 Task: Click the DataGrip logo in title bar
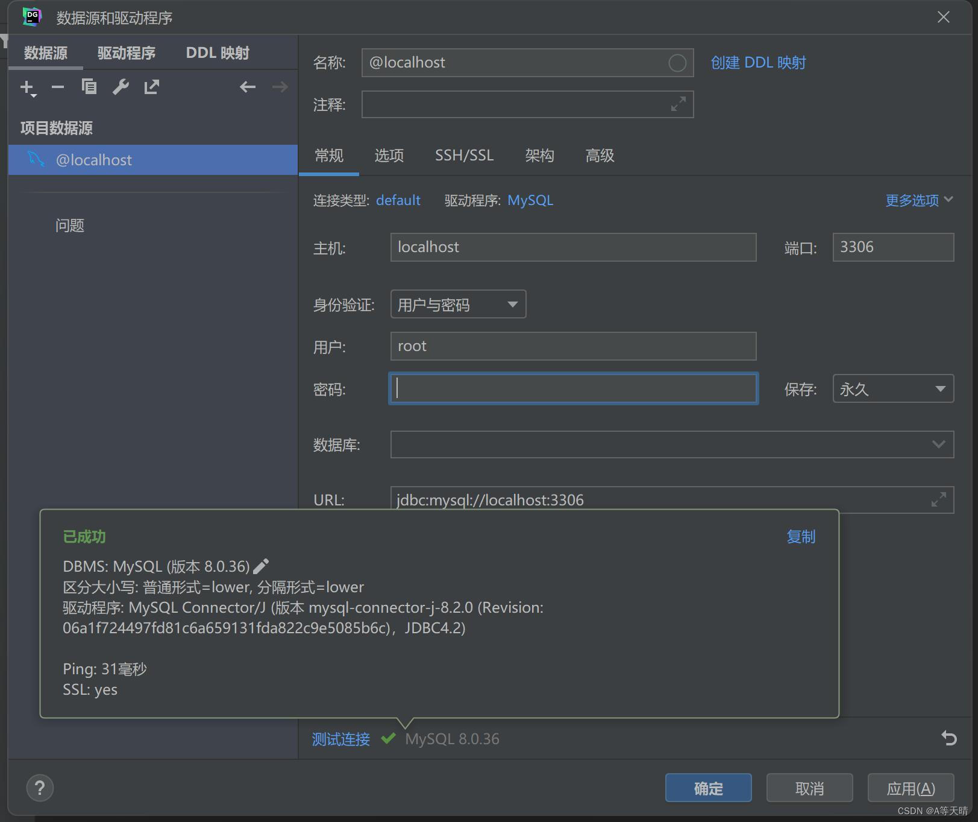click(x=32, y=17)
